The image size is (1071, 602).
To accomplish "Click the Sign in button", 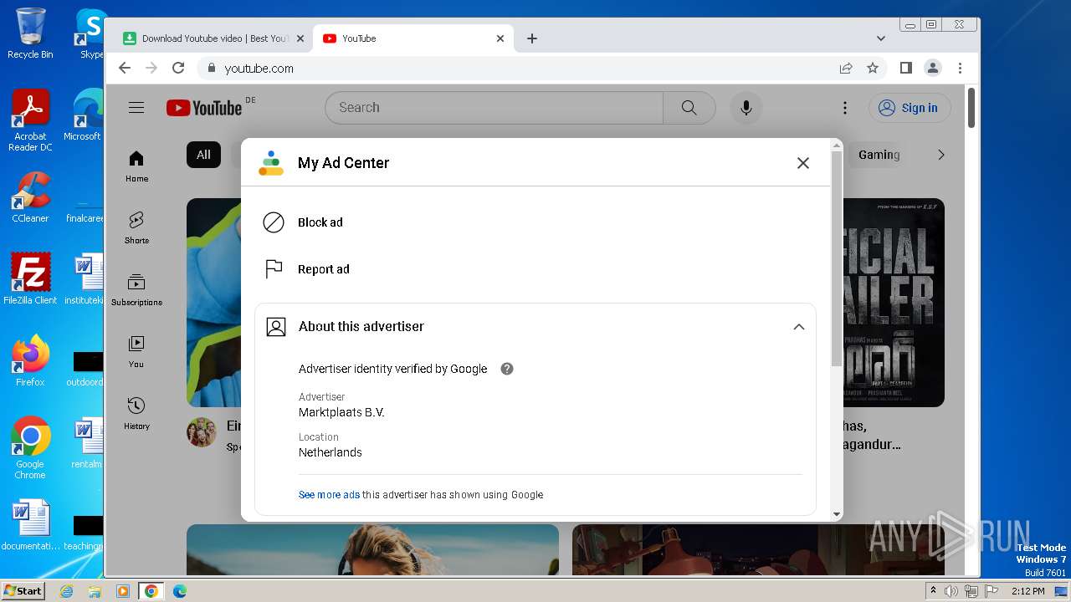I will [x=909, y=108].
